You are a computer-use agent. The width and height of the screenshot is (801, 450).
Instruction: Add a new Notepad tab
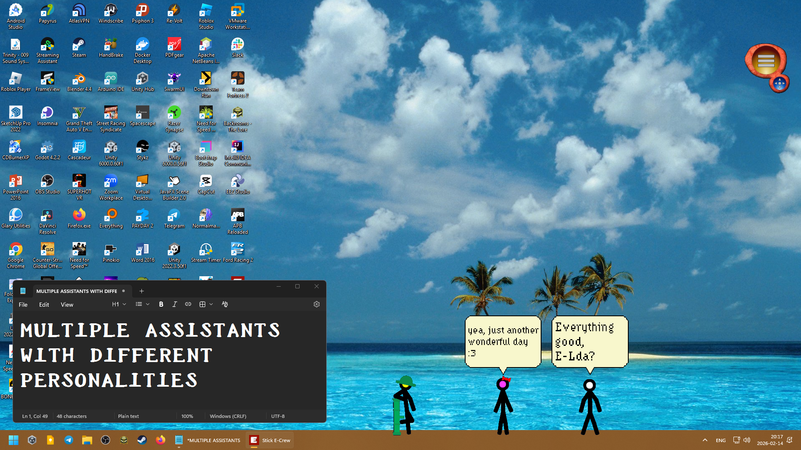point(141,291)
